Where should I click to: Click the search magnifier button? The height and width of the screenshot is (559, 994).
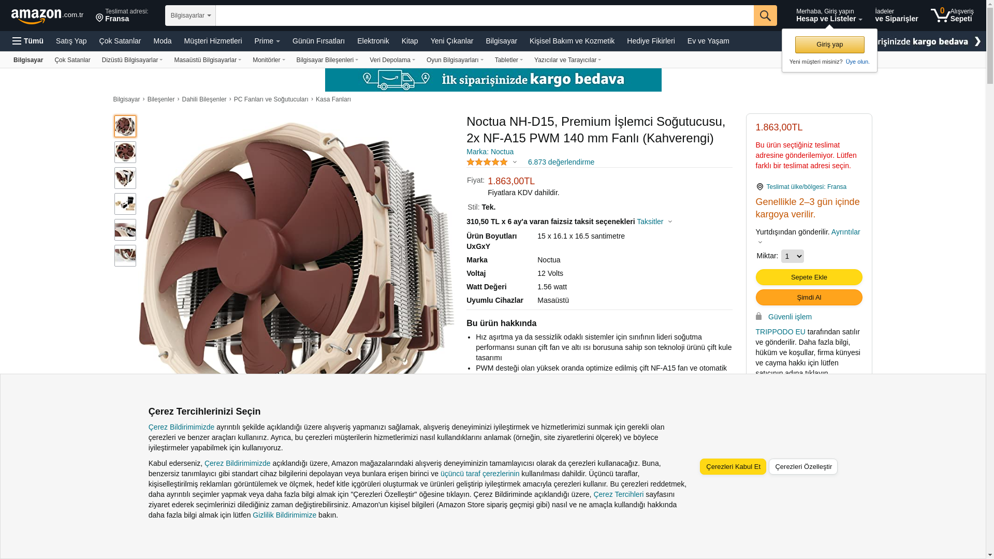[765, 16]
